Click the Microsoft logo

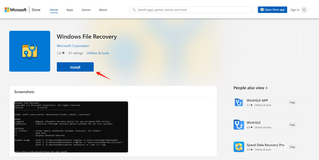tap(16, 10)
